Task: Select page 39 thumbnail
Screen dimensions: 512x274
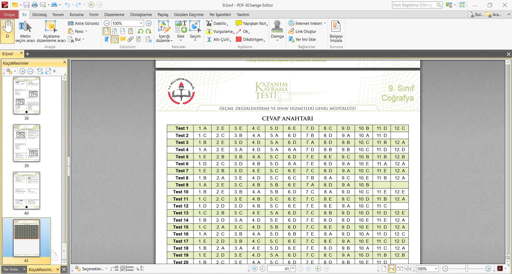Action: click(26, 143)
